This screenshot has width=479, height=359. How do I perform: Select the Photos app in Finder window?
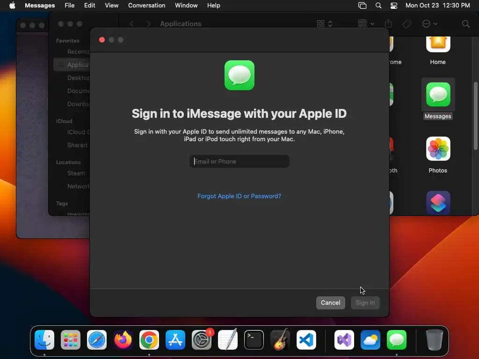pyautogui.click(x=438, y=154)
